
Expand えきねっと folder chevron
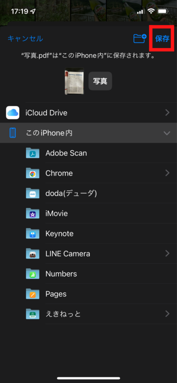(168, 314)
